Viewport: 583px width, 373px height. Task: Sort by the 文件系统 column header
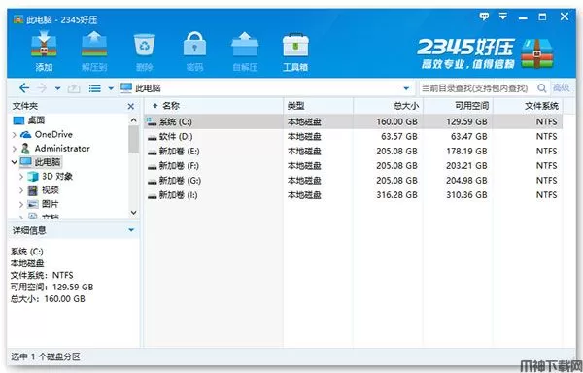point(528,106)
